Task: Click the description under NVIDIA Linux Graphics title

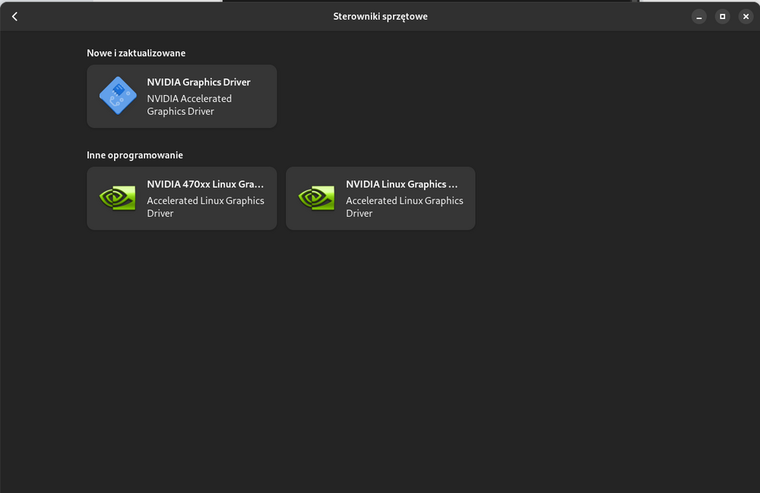Action: (x=404, y=207)
